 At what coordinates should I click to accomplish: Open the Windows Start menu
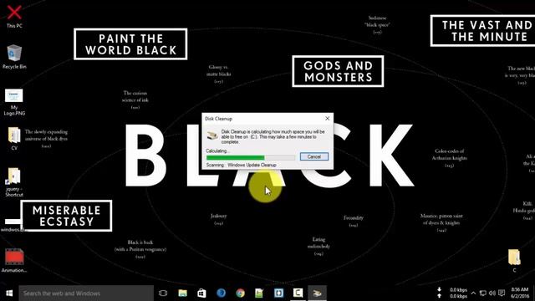pos(9,293)
